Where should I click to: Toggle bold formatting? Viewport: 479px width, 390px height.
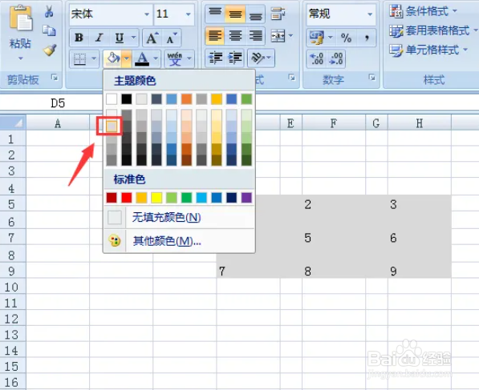click(x=79, y=38)
